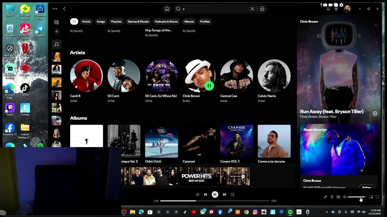Open the Netflix desktop shortcut

tap(25, 50)
